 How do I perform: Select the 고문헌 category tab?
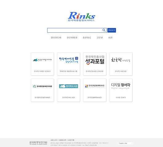point(100,37)
